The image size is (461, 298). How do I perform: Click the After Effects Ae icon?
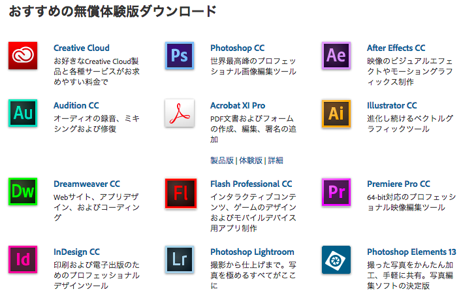pyautogui.click(x=336, y=56)
